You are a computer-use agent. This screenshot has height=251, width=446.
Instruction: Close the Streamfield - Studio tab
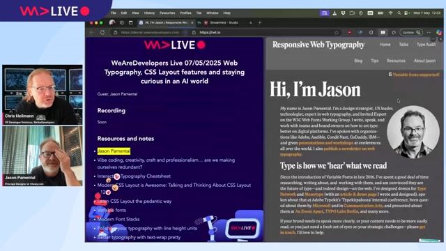coord(251,23)
